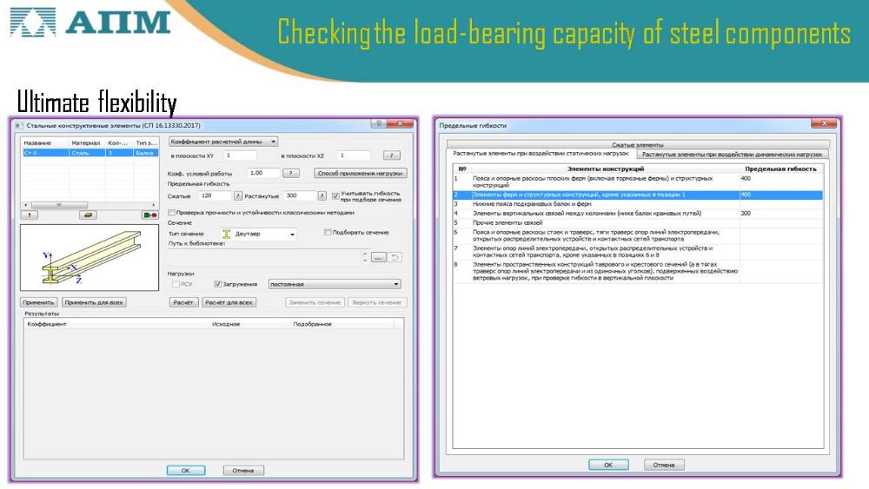Click the browse (...) library path button
Viewport: 869px width, 489px height.
(x=377, y=257)
